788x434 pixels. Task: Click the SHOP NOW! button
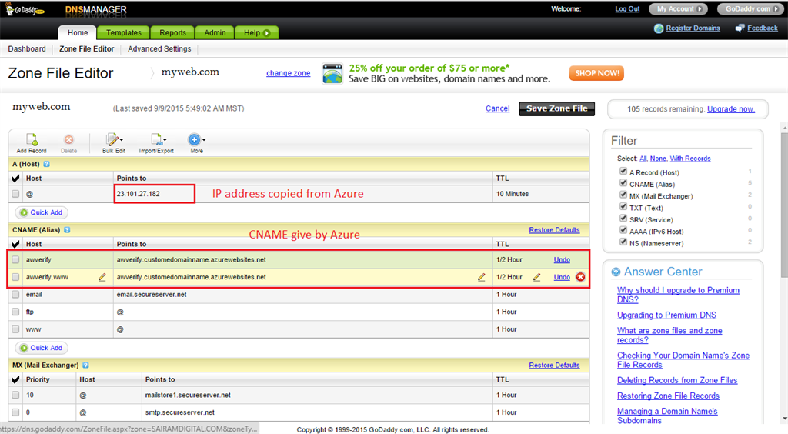pyautogui.click(x=596, y=73)
